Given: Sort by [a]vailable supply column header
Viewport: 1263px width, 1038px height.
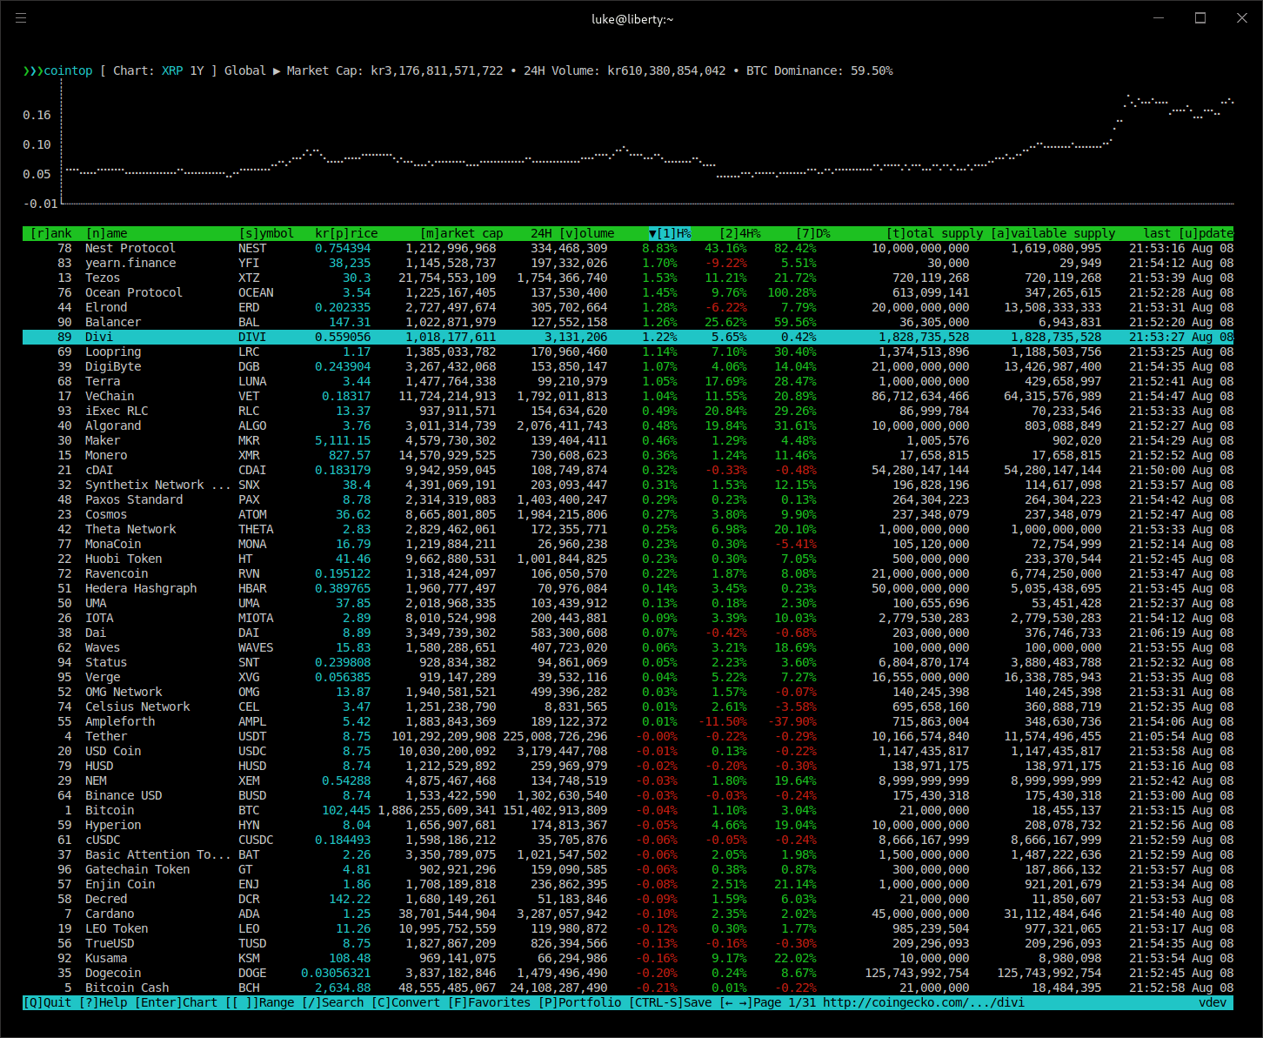Looking at the screenshot, I should point(1052,233).
